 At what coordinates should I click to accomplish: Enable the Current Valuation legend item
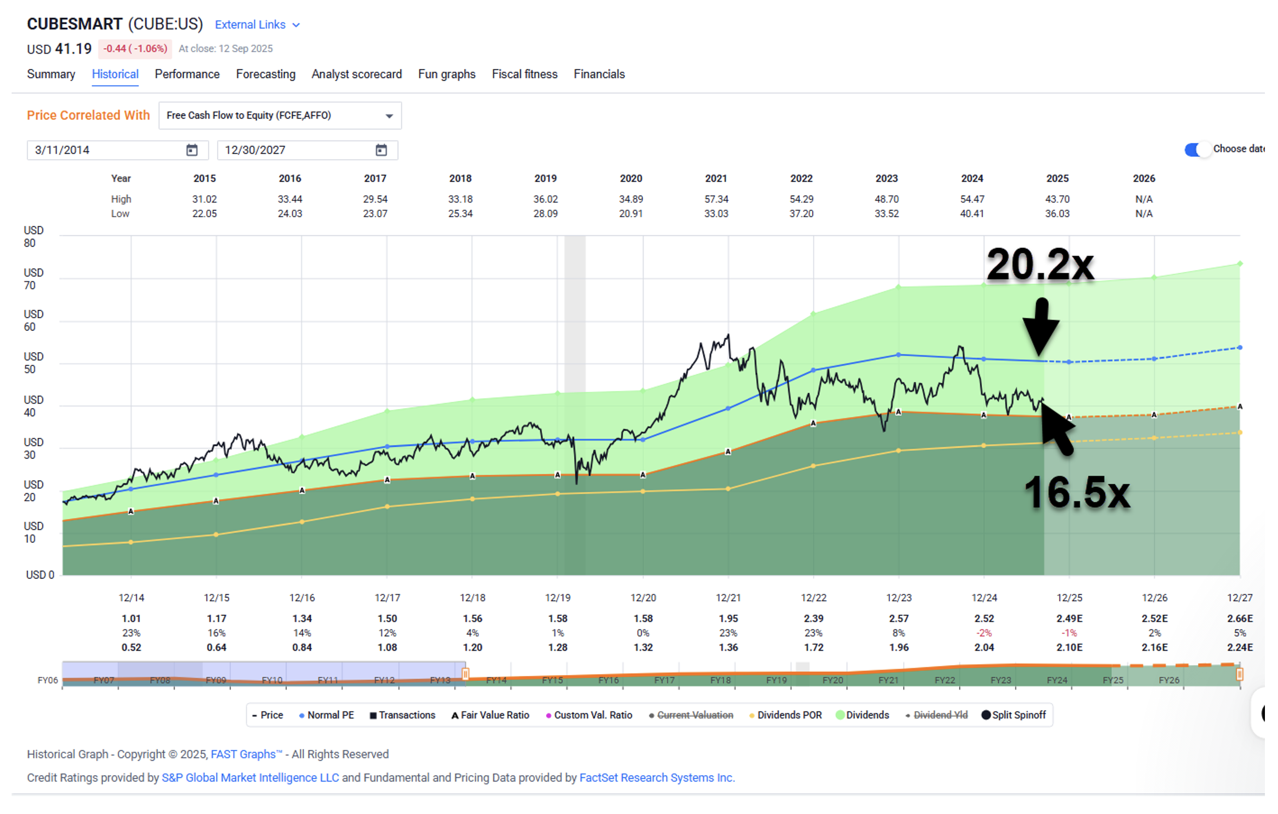(691, 715)
